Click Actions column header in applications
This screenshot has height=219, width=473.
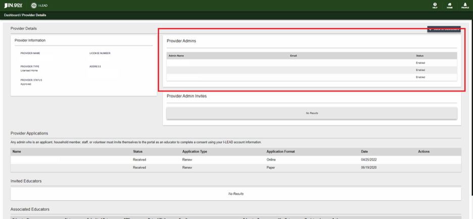tap(423, 151)
